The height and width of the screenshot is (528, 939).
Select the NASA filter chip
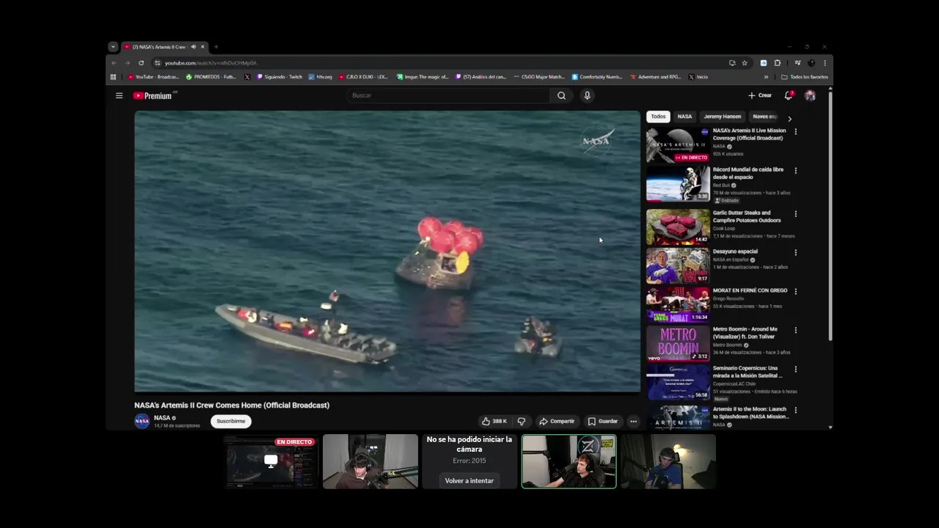tap(684, 117)
